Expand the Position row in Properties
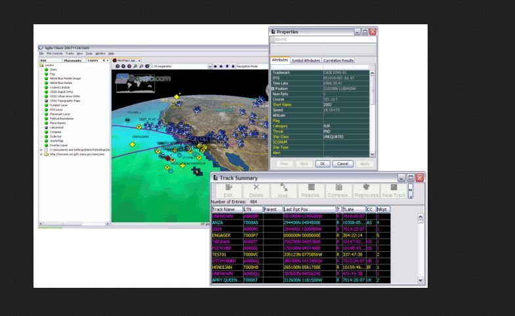515x316 pixels. [x=273, y=90]
